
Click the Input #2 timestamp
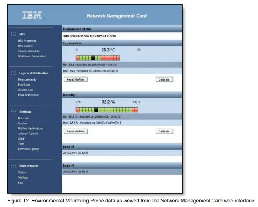click(x=75, y=172)
